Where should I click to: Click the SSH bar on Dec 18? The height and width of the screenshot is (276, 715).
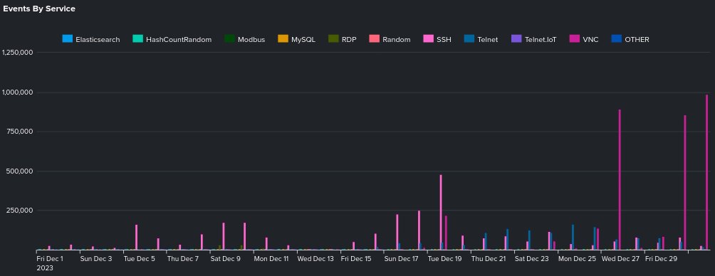pyautogui.click(x=419, y=230)
